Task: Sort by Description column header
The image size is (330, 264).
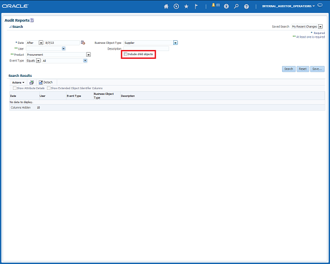Action: [x=222, y=96]
